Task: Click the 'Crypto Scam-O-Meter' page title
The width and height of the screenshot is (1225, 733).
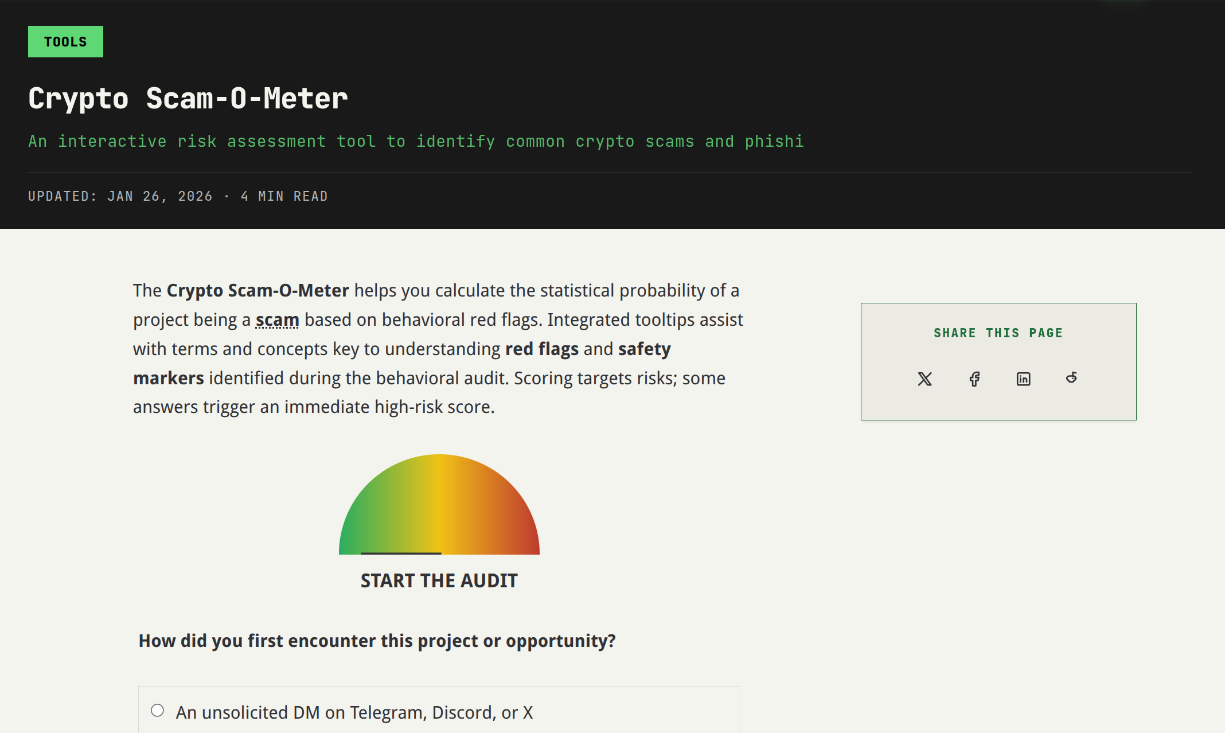Action: tap(188, 98)
